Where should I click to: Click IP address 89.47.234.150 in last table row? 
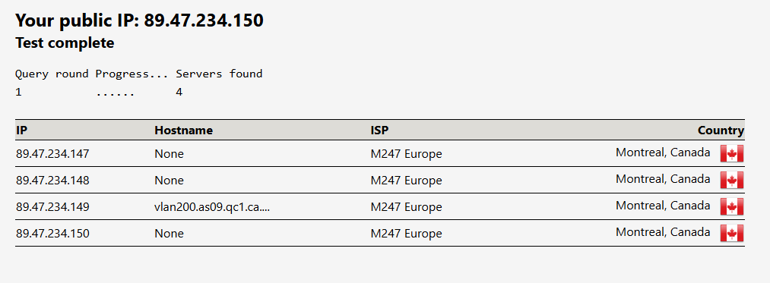[x=52, y=234]
